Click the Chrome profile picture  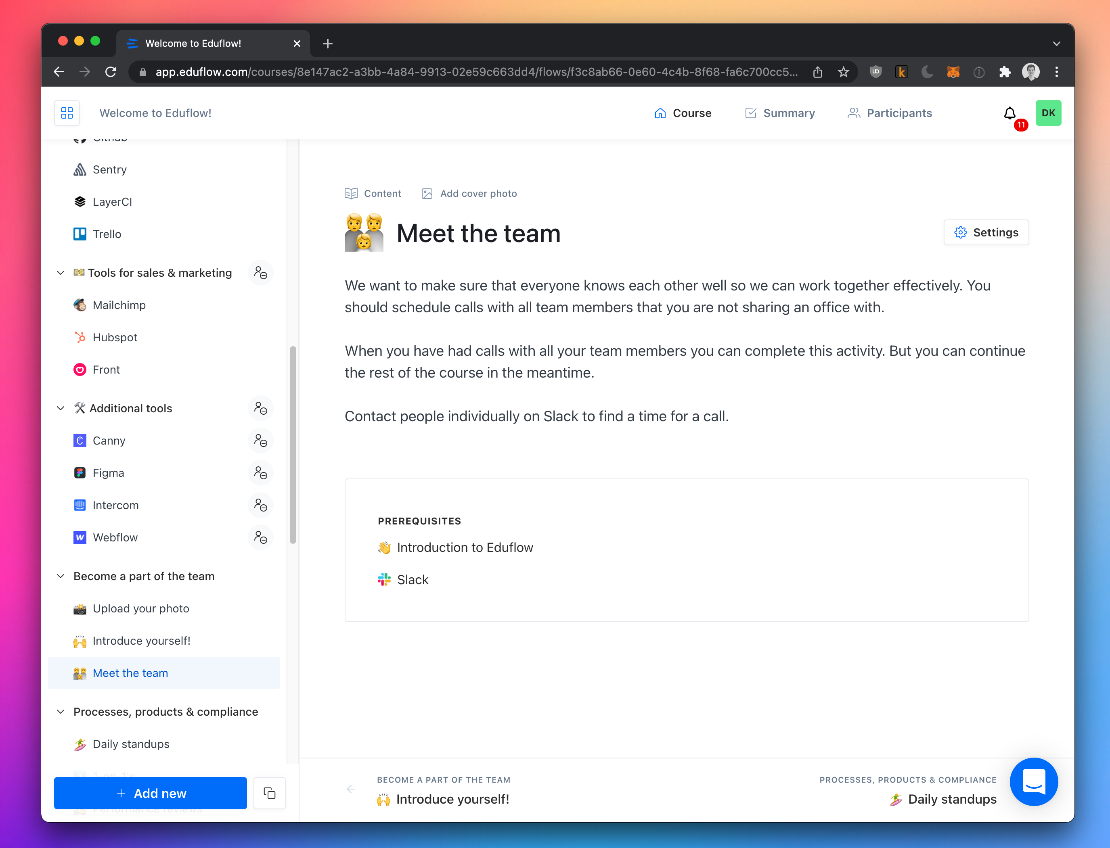point(1030,72)
